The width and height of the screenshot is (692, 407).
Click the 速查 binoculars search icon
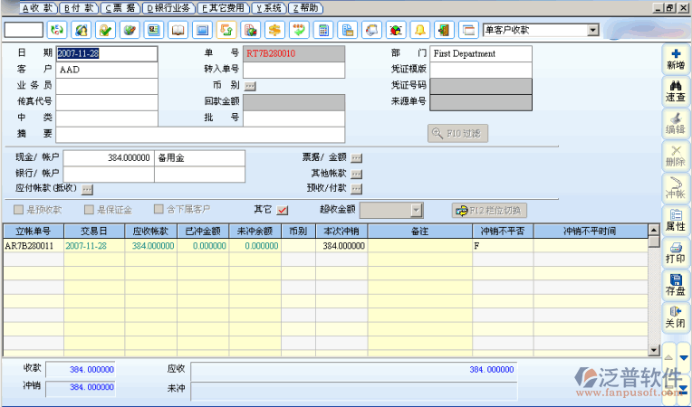click(x=675, y=91)
